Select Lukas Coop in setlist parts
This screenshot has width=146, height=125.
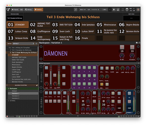tap(23, 69)
